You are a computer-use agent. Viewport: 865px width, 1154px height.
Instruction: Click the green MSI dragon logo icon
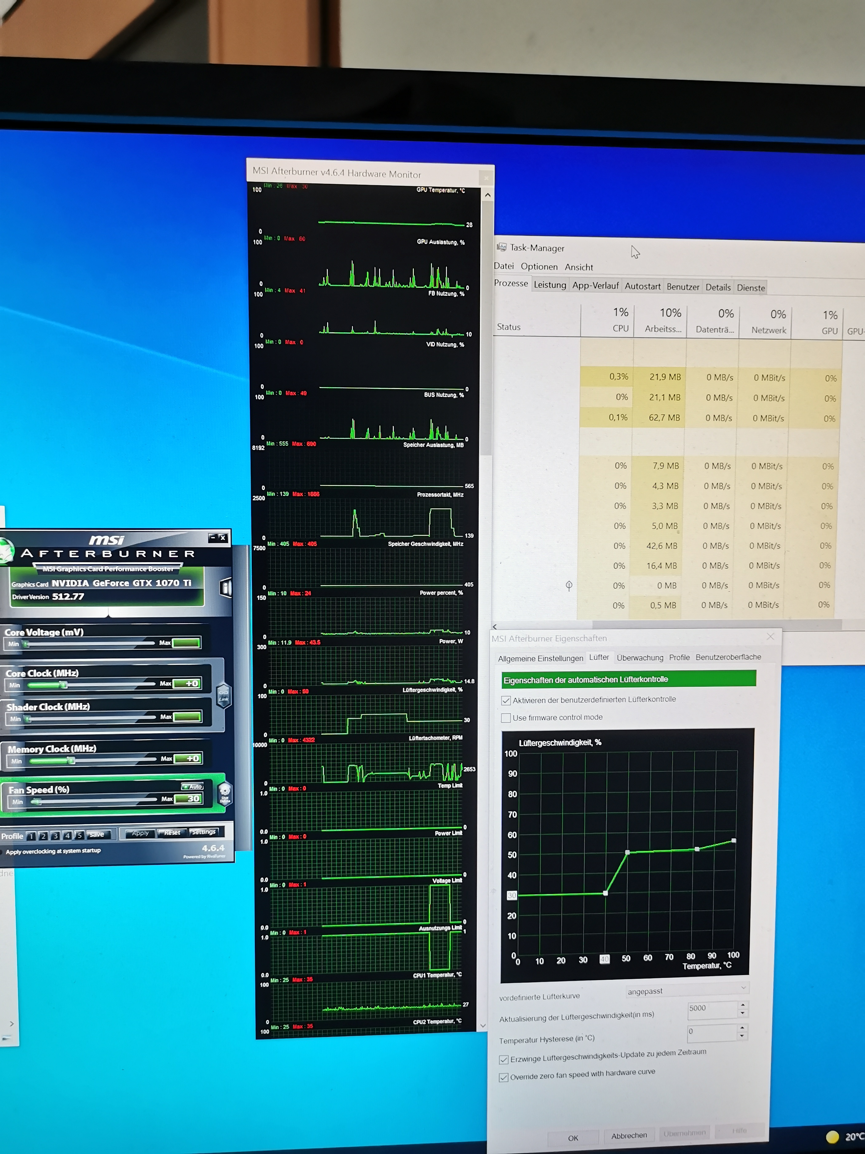[6, 550]
